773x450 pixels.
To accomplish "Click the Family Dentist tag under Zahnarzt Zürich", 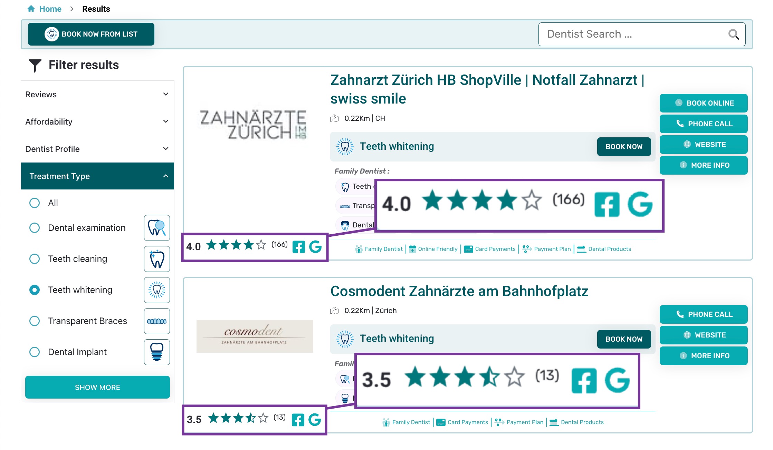I will point(379,249).
